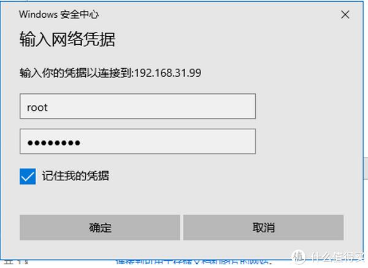Dismiss the dialog via 取消 button
Viewport: 368px width, 268px height.
263,227
